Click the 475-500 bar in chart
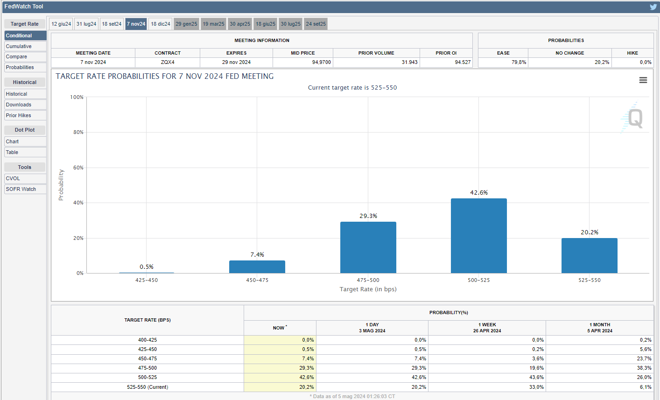The width and height of the screenshot is (660, 400). 368,247
